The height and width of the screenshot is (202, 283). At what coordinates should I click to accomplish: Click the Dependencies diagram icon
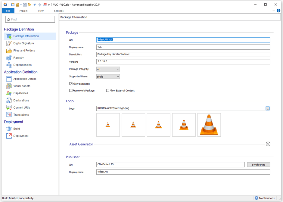[9, 65]
